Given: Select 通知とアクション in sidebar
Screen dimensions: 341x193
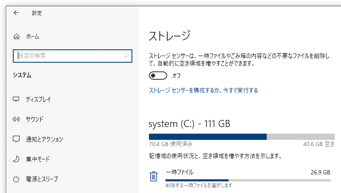Looking at the screenshot, I should [44, 139].
